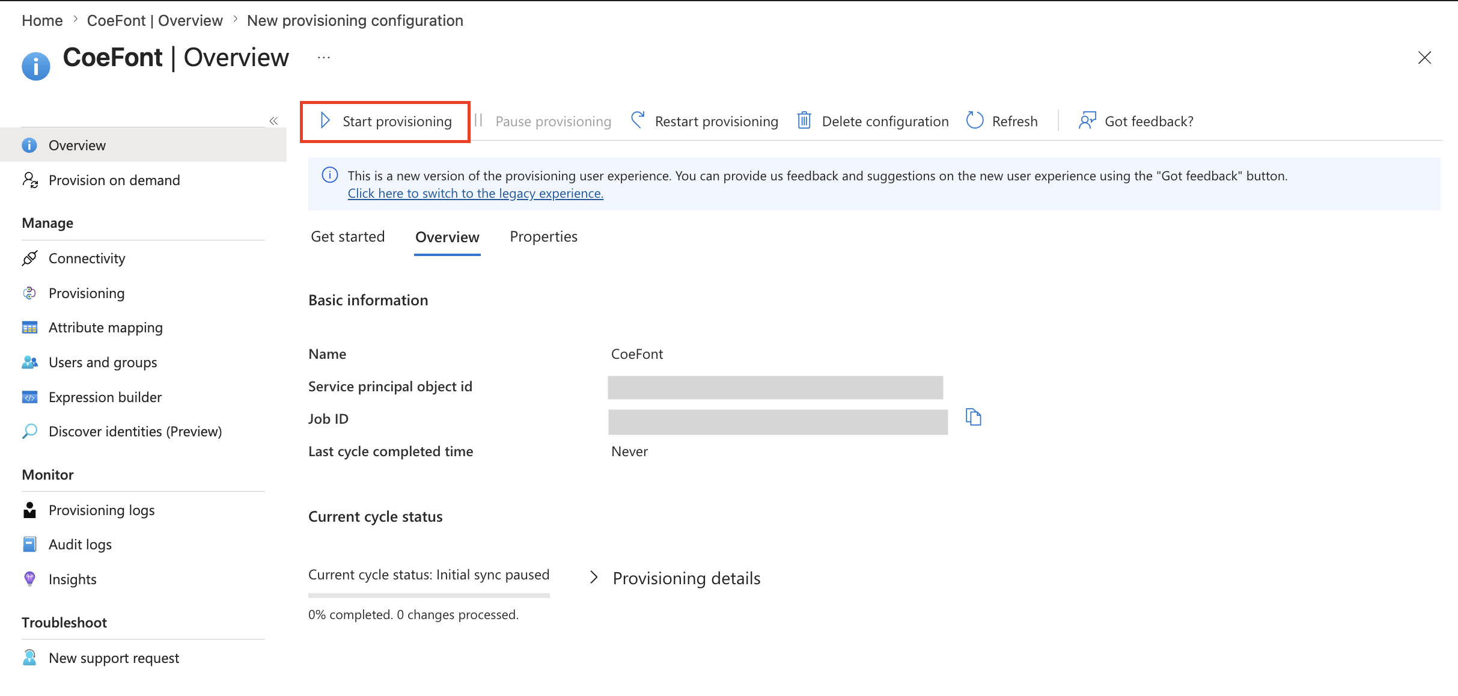Click the 'CoeFont' name value
The width and height of the screenshot is (1458, 696).
tap(637, 354)
